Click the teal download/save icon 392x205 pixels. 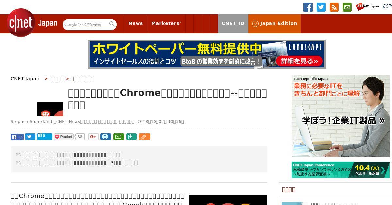[131, 137]
